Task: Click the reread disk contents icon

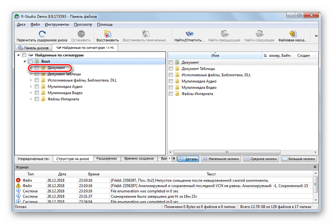Action: tap(42, 34)
